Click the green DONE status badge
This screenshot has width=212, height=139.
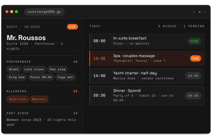click(x=194, y=41)
